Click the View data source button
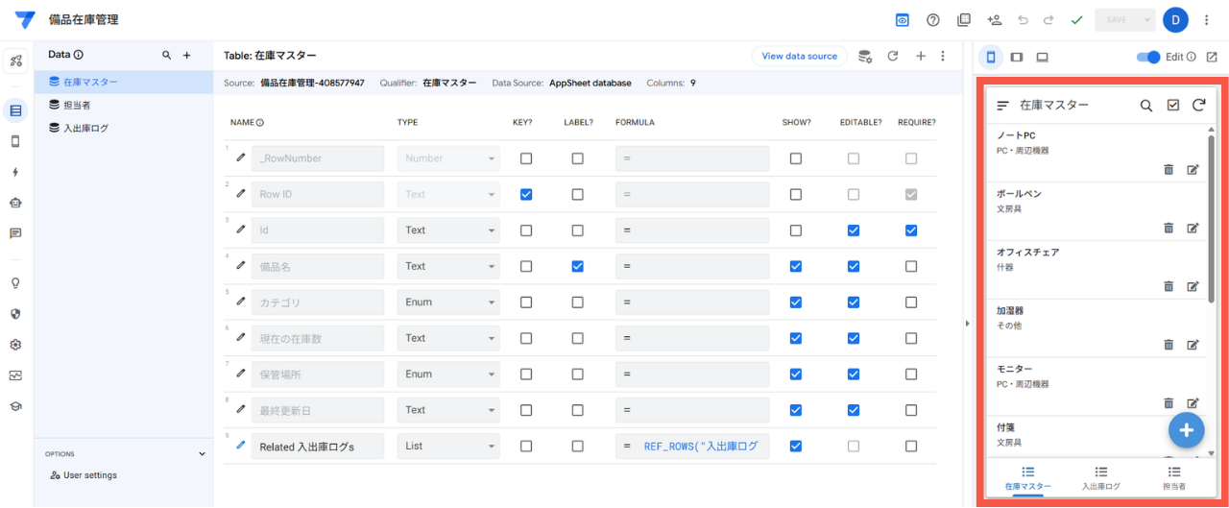This screenshot has height=508, width=1229. point(799,56)
